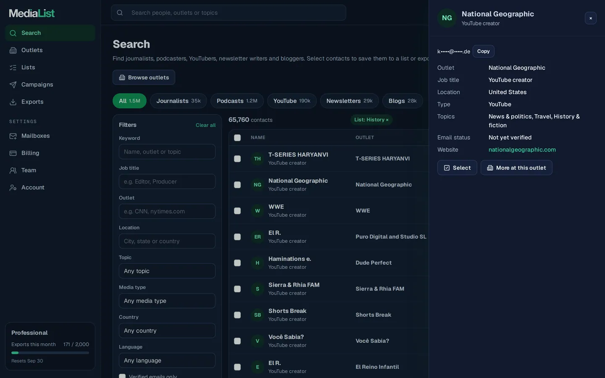Click the Billing card icon

click(13, 153)
